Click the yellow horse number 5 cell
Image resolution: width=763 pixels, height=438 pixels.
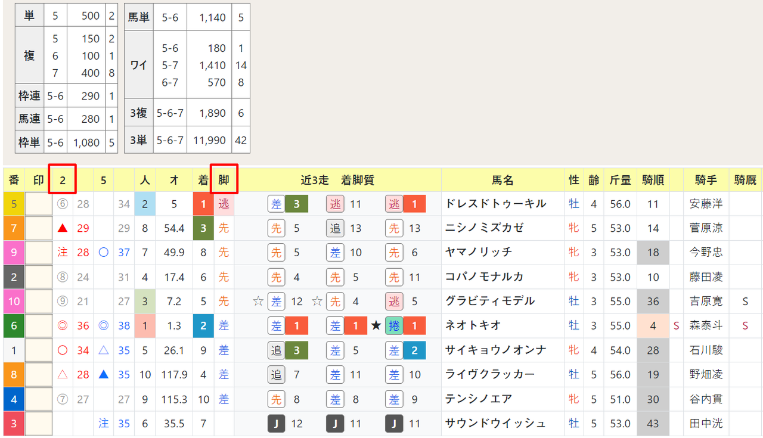(x=14, y=204)
